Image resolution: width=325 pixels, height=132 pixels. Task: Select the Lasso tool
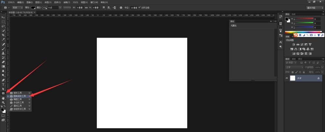click(3, 26)
